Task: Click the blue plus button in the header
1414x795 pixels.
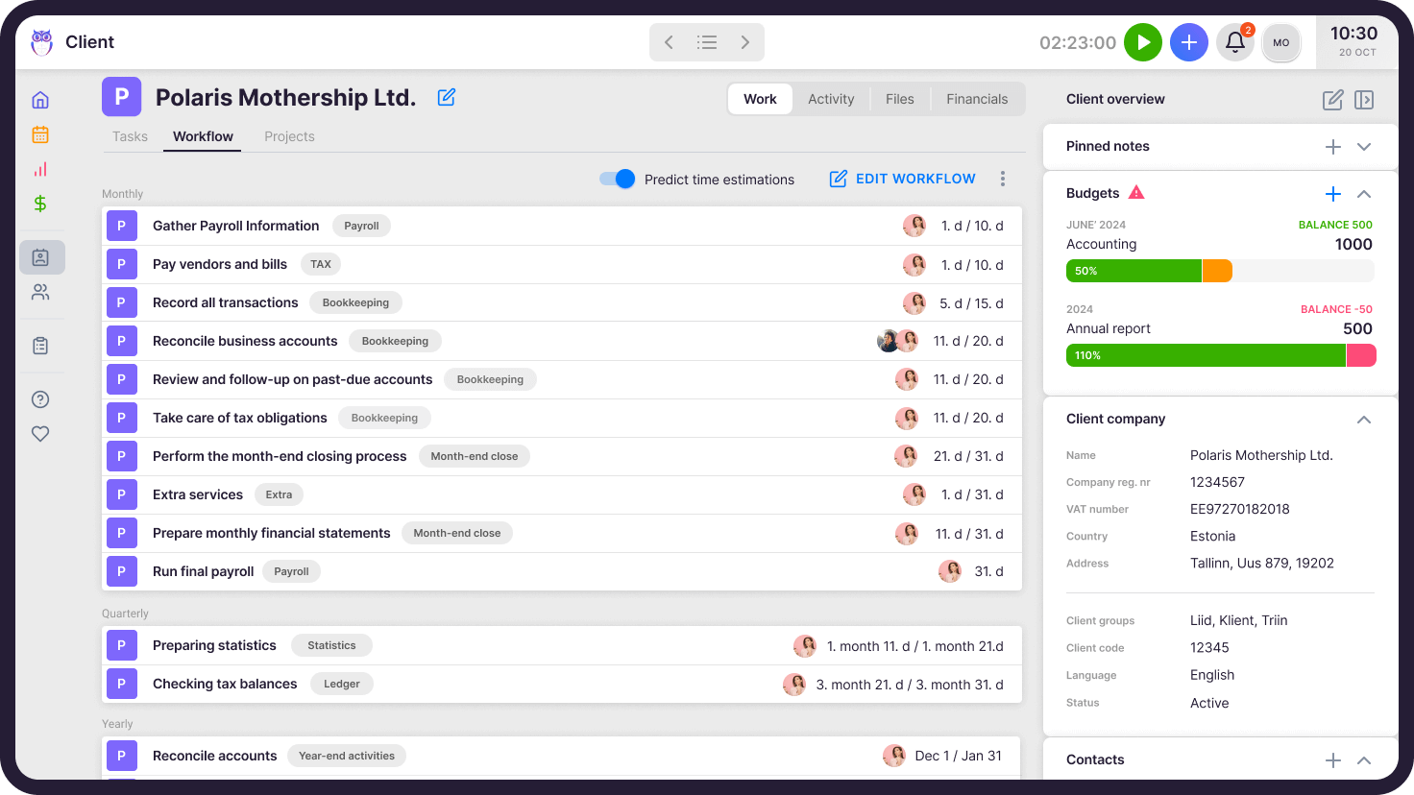Action: point(1189,42)
